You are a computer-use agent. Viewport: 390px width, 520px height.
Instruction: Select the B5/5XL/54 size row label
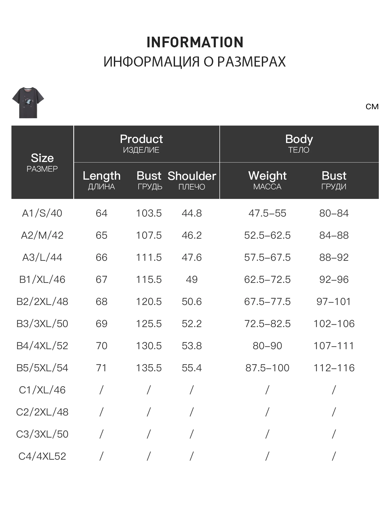42,368
